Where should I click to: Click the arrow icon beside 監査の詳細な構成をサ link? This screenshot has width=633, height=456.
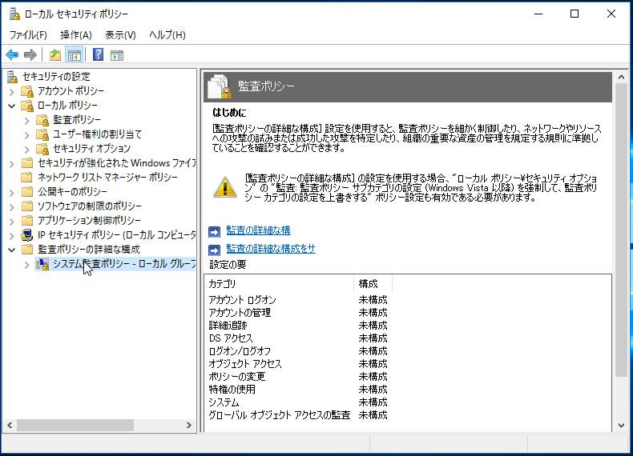(x=215, y=250)
